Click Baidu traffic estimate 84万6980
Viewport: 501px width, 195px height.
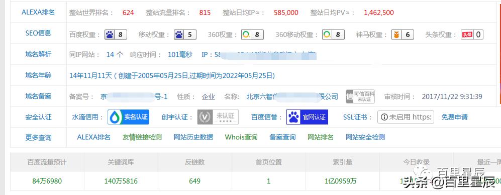[x=47, y=181]
